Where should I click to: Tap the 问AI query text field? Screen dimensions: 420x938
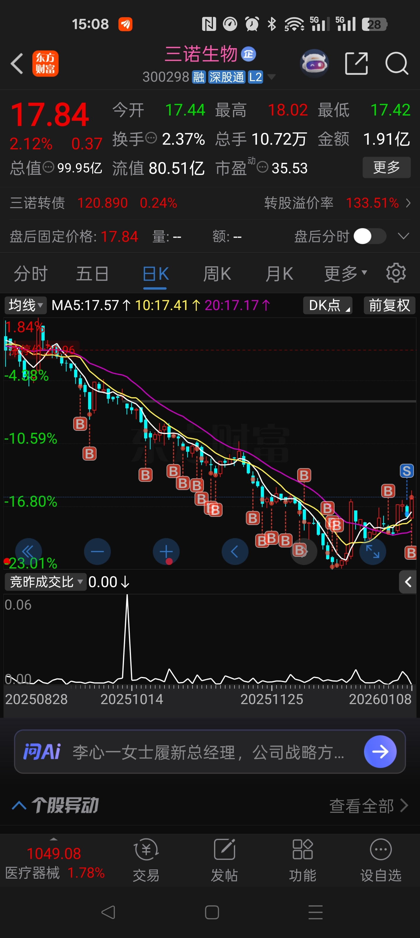coord(208,752)
